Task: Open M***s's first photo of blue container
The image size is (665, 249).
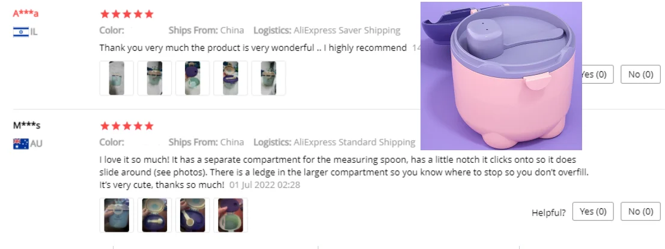Action: (117, 215)
